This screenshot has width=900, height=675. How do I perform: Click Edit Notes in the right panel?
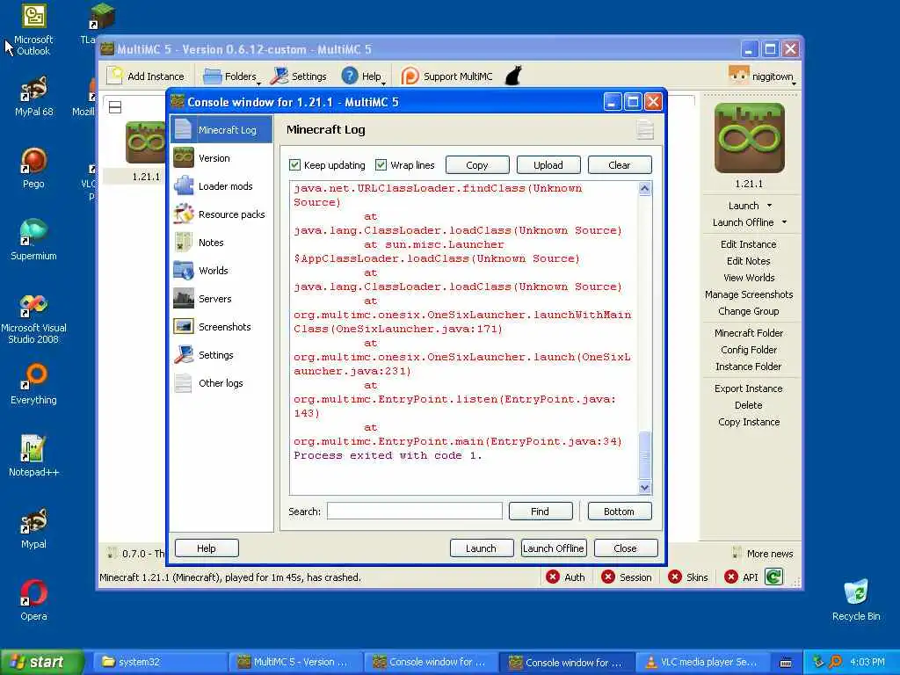[749, 260]
